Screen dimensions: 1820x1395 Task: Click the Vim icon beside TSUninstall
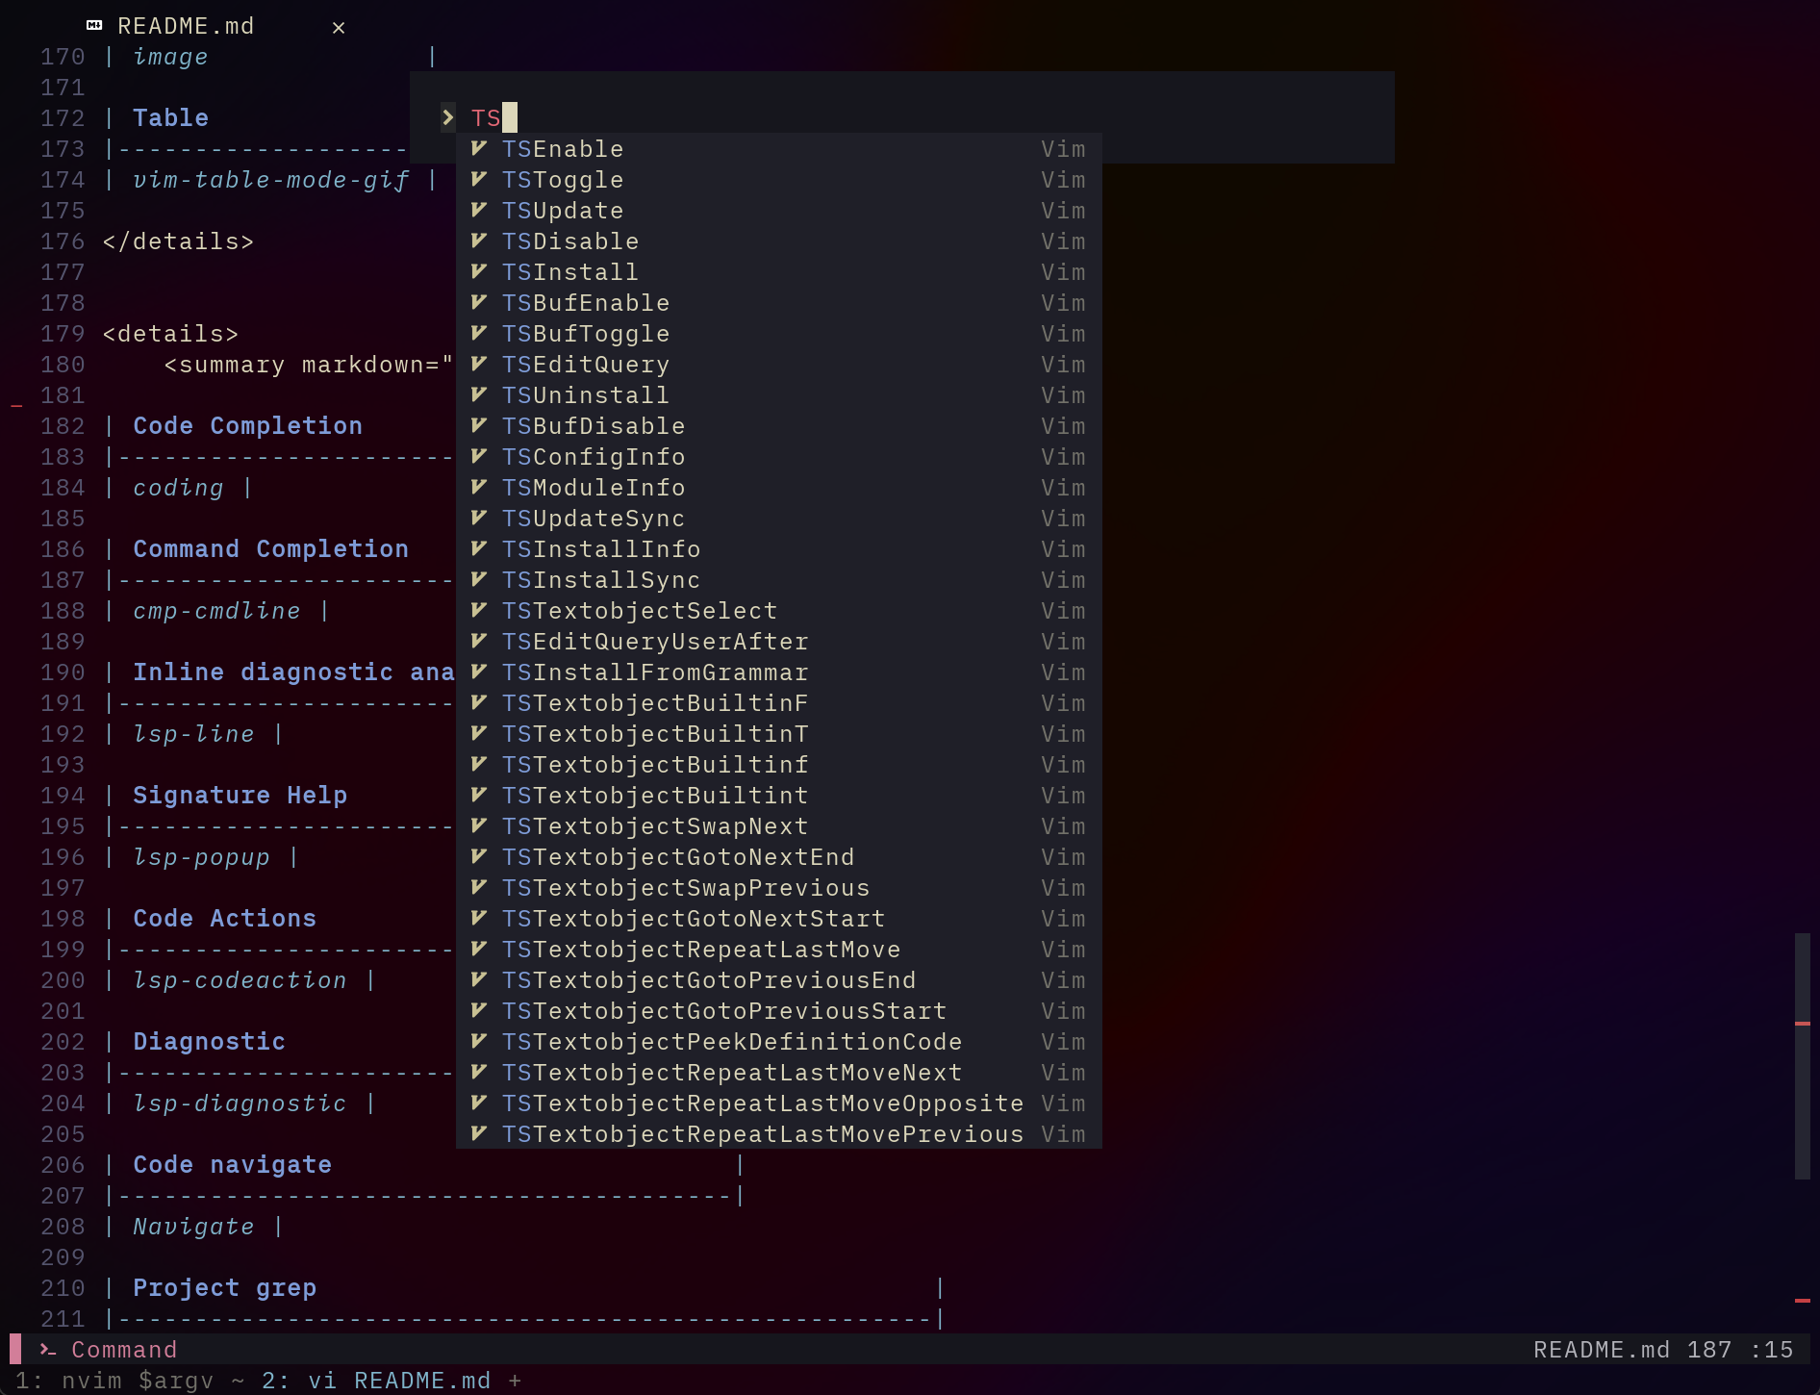[x=479, y=394]
